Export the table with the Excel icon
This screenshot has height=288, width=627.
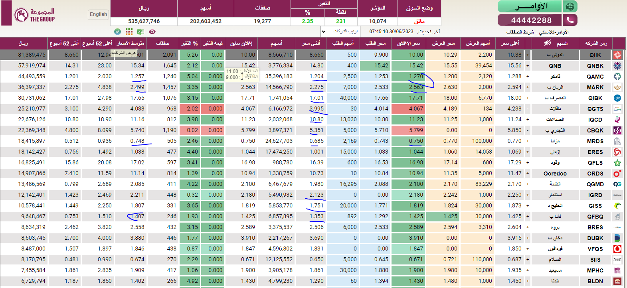tap(140, 32)
